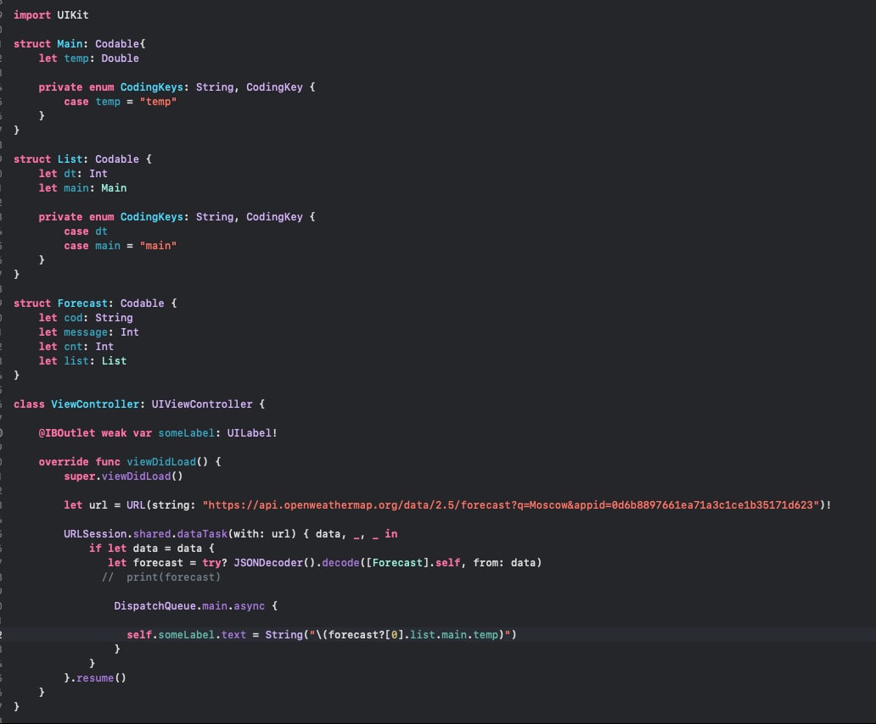Screen dimensions: 876x724
Task: Select the 'override func viewDidLoad() {' line
Action: coord(130,462)
